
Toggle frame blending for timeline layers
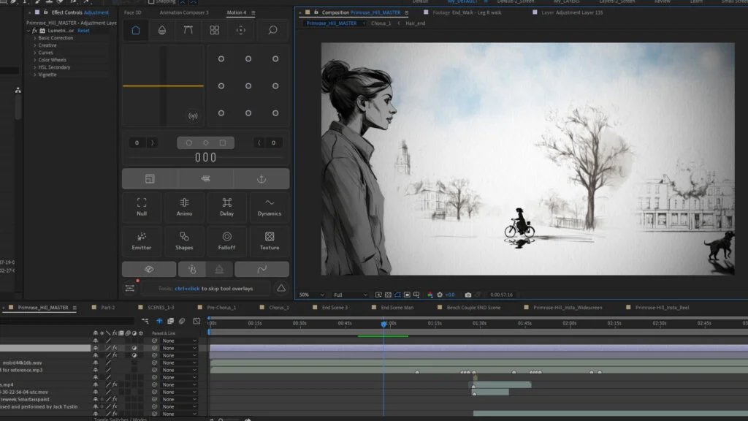tap(170, 322)
